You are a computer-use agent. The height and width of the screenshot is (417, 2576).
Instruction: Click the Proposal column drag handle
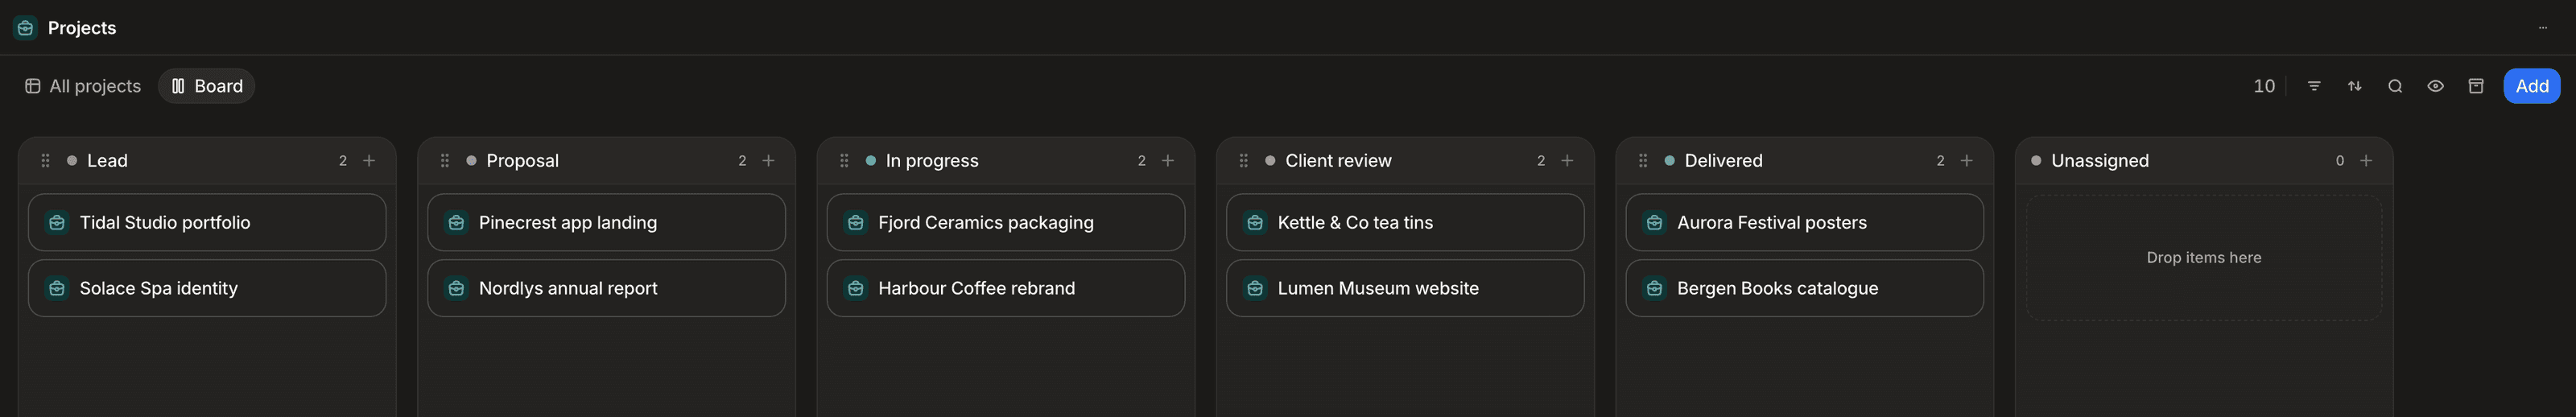(445, 161)
